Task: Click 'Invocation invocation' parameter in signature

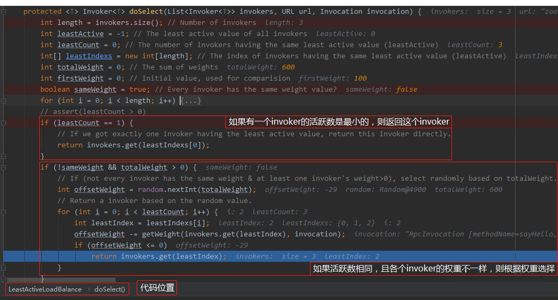Action: tap(364, 11)
